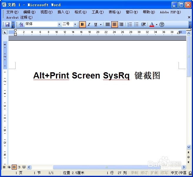Open the 插入(I) menu
Viewport: 193px width, 177px height.
click(x=64, y=12)
